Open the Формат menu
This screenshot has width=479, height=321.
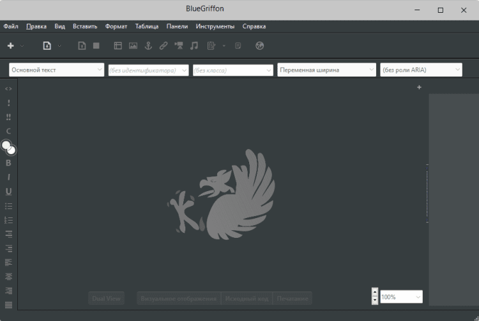pos(116,26)
